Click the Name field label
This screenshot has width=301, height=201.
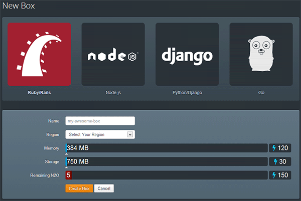54,121
